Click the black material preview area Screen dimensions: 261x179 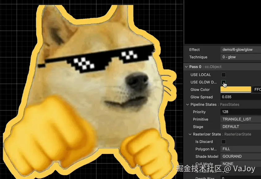coord(223,22)
